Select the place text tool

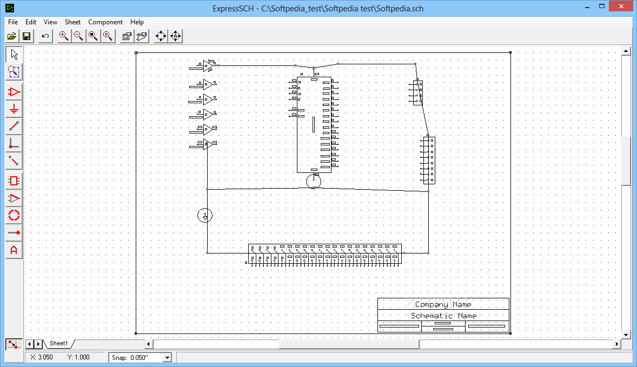pyautogui.click(x=14, y=250)
